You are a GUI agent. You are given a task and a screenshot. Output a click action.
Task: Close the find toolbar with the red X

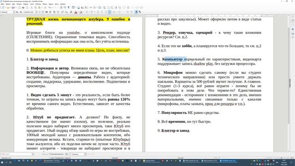point(3,154)
